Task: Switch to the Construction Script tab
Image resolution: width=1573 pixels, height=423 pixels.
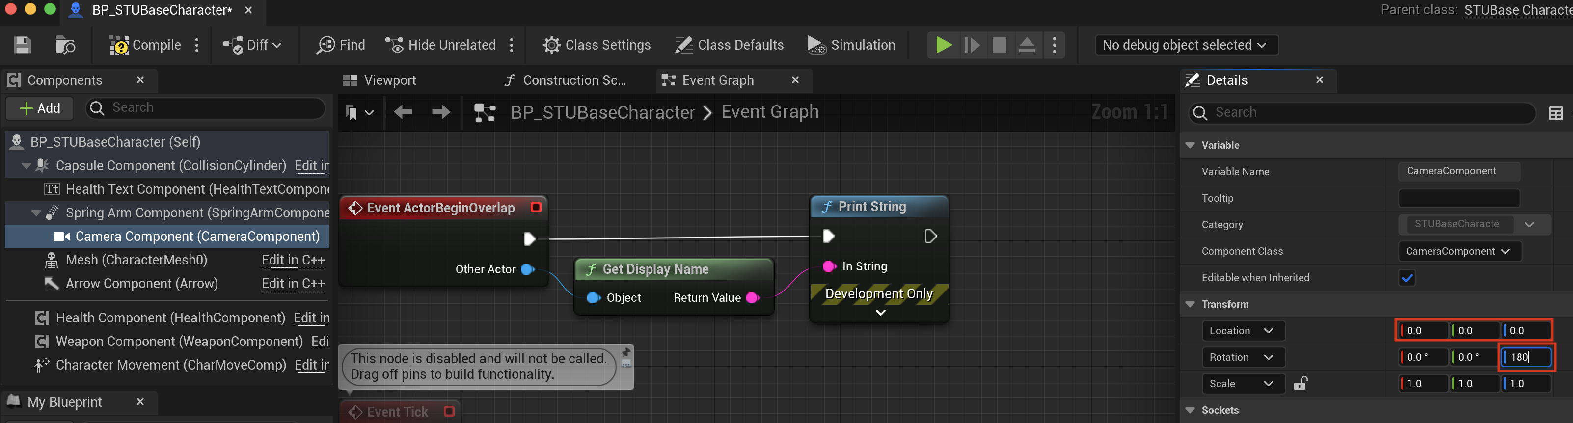Action: coord(566,80)
